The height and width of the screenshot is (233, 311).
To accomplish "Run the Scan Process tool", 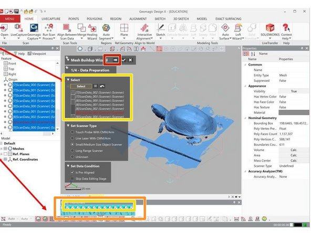I will point(49,31).
